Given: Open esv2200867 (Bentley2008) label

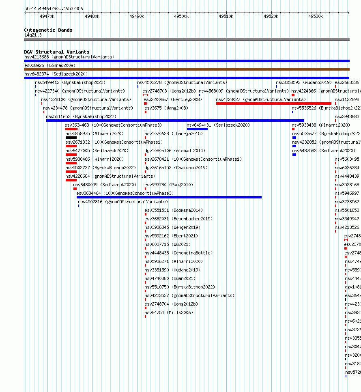Looking at the screenshot, I should tap(173, 99).
